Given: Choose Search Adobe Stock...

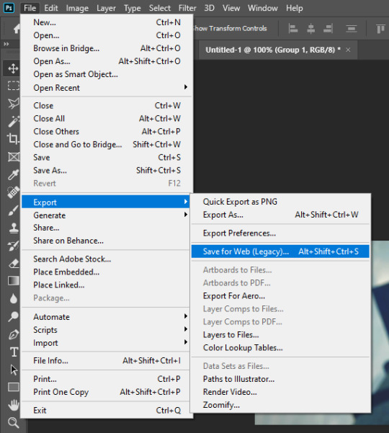Looking at the screenshot, I should pyautogui.click(x=106, y=259).
